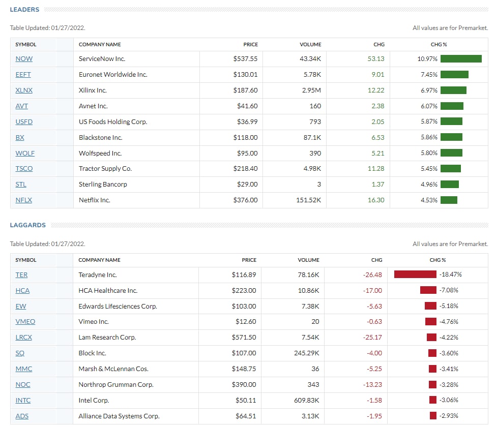
Task: Follow the VMEO ticker link
Action: [x=25, y=321]
